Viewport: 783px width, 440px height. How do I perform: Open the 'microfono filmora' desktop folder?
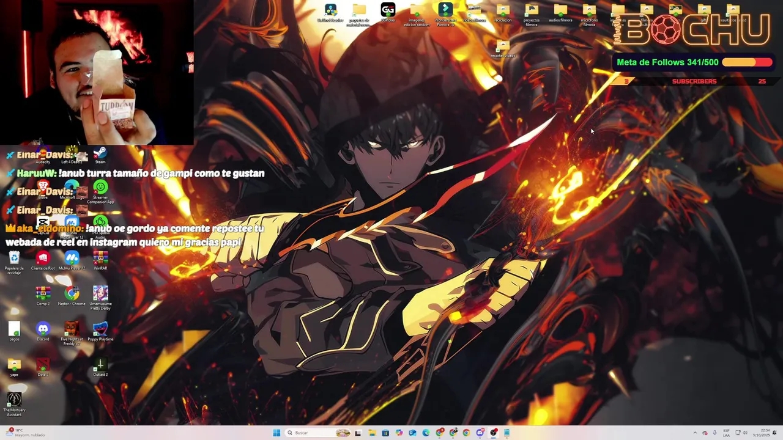[589, 15]
